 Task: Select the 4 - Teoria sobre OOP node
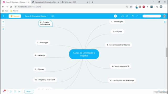120,66
